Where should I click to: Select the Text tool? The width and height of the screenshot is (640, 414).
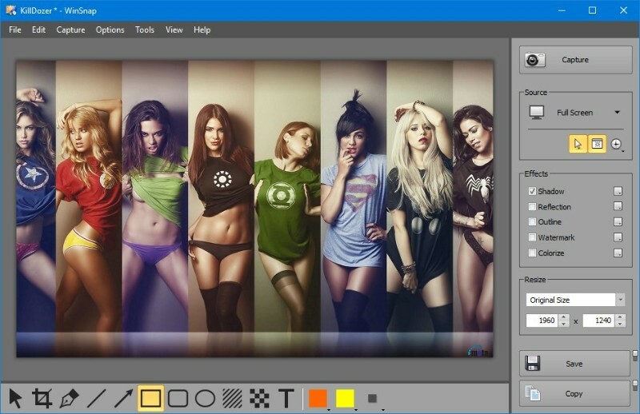286,398
